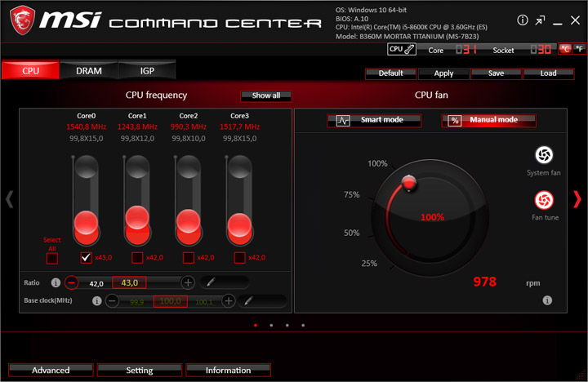
Task: Switch to the CPU tab
Action: point(30,70)
